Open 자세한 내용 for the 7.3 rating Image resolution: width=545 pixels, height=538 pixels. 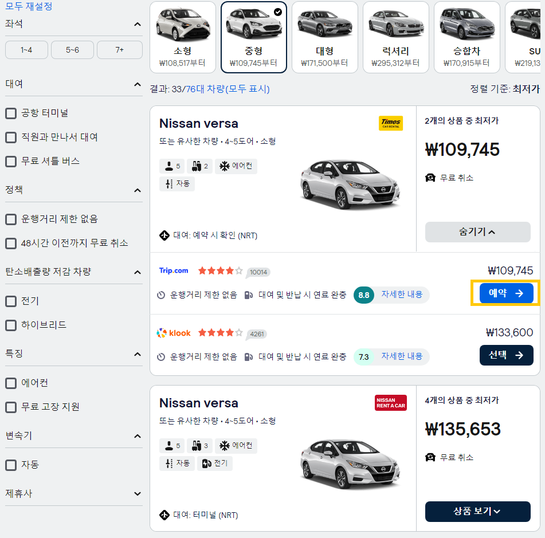pyautogui.click(x=402, y=356)
